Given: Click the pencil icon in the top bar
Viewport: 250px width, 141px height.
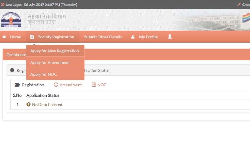Looking at the screenshot, I should (239, 5).
